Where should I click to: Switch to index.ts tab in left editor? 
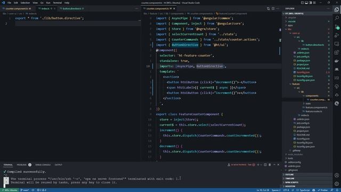(x=45, y=9)
